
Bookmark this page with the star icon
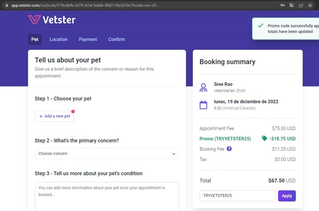click(310, 5)
